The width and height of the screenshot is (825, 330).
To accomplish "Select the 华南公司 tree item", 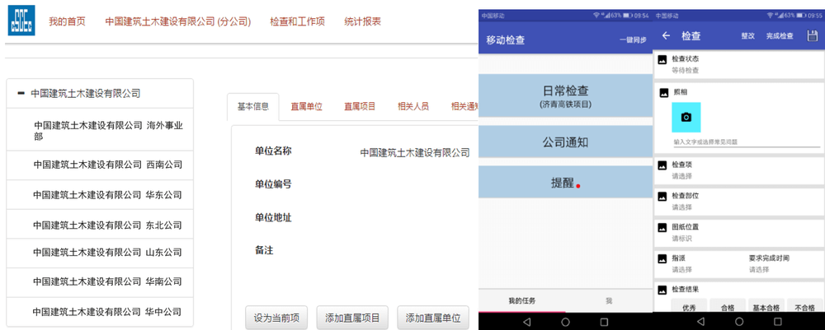I will [100, 281].
